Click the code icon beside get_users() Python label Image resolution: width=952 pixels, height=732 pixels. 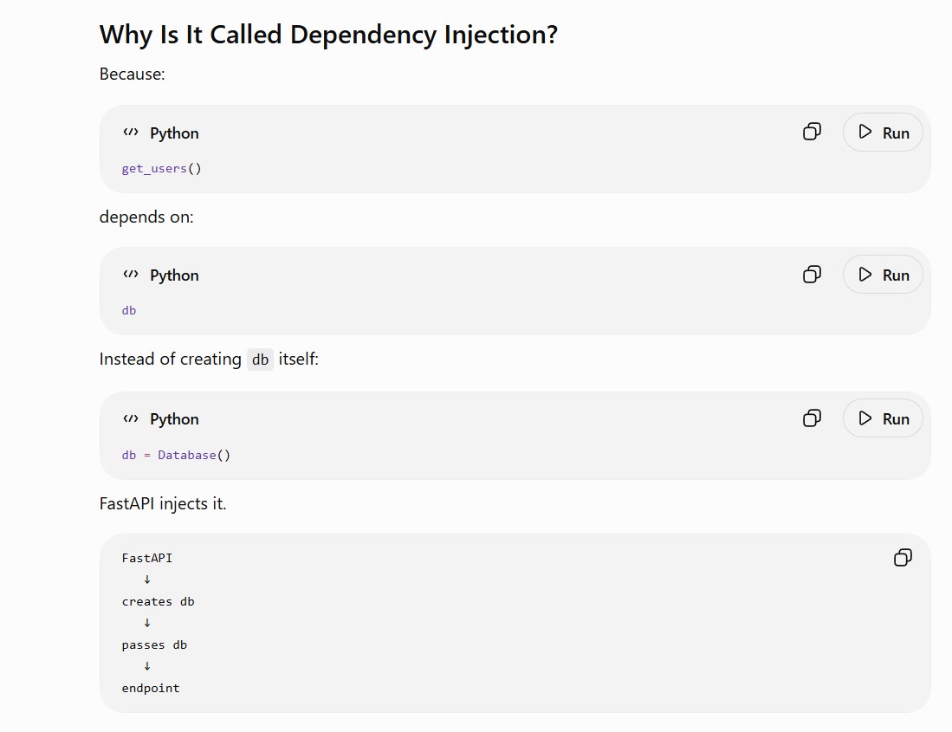[131, 133]
